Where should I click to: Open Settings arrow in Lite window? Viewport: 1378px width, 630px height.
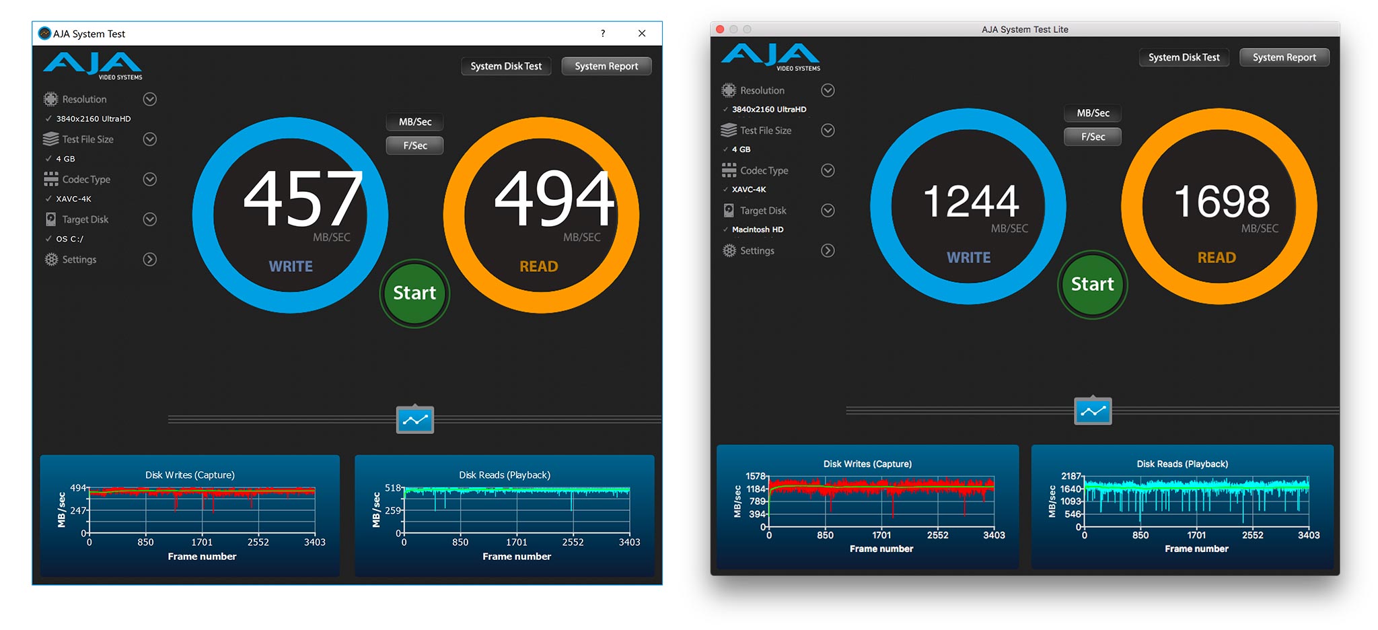[828, 250]
